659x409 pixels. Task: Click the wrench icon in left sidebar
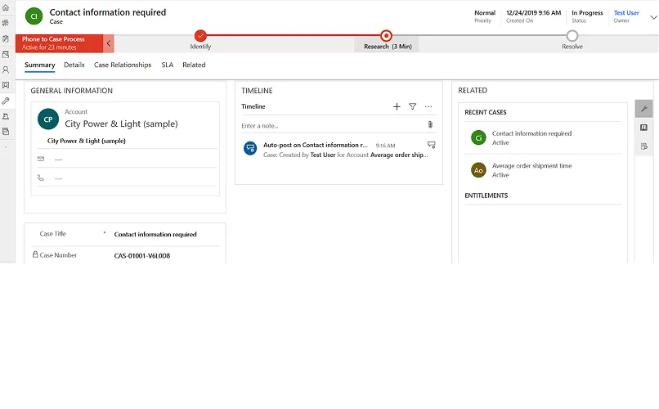(6, 101)
